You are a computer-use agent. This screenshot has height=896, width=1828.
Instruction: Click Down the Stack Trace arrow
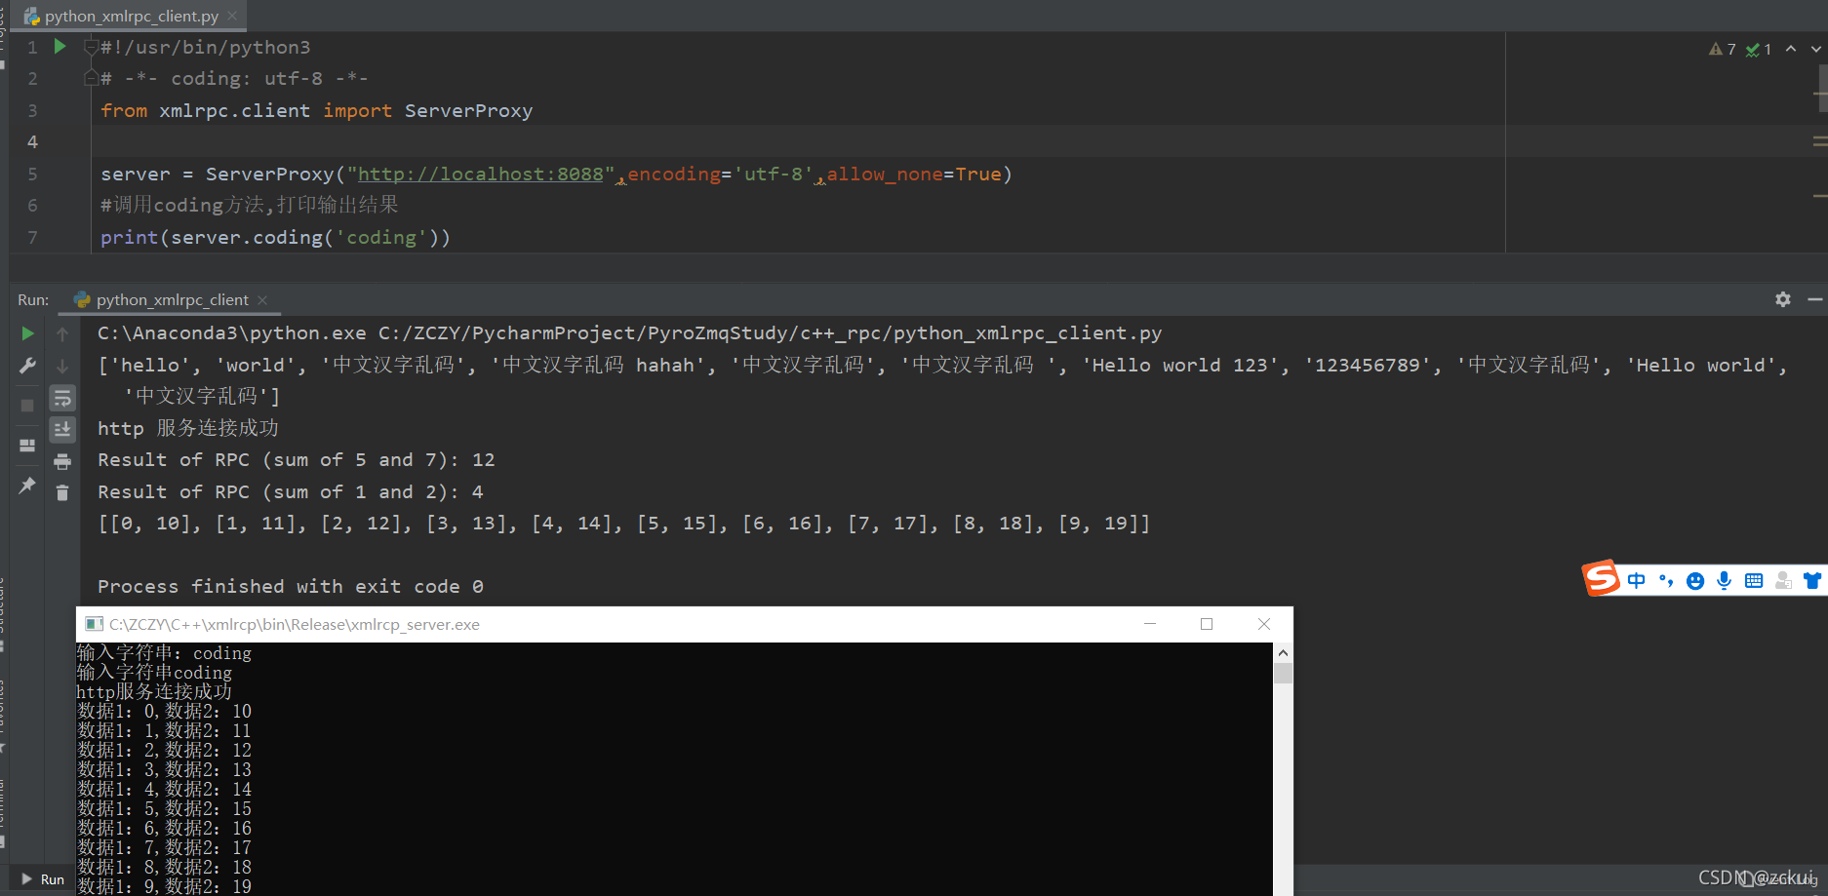point(62,366)
